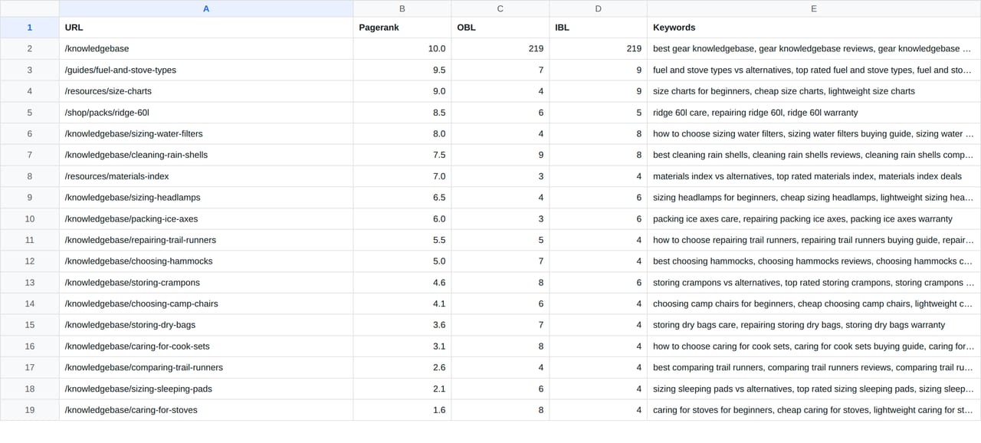Select column E header
Screen dimensions: 981x443
[814, 8]
